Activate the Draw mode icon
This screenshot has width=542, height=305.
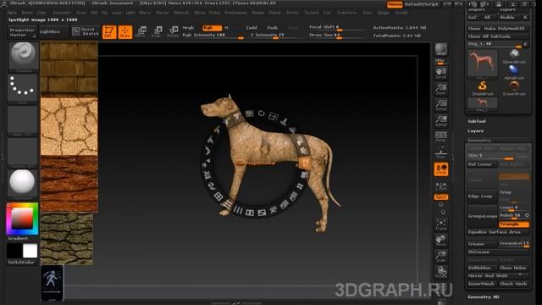[x=125, y=32]
